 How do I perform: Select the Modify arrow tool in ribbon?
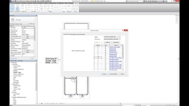tap(12, 7)
